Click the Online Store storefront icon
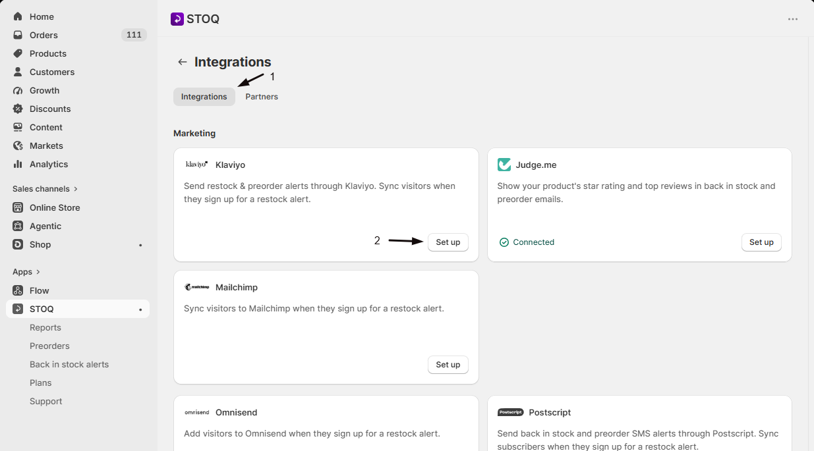Viewport: 814px width, 451px height. (18, 207)
